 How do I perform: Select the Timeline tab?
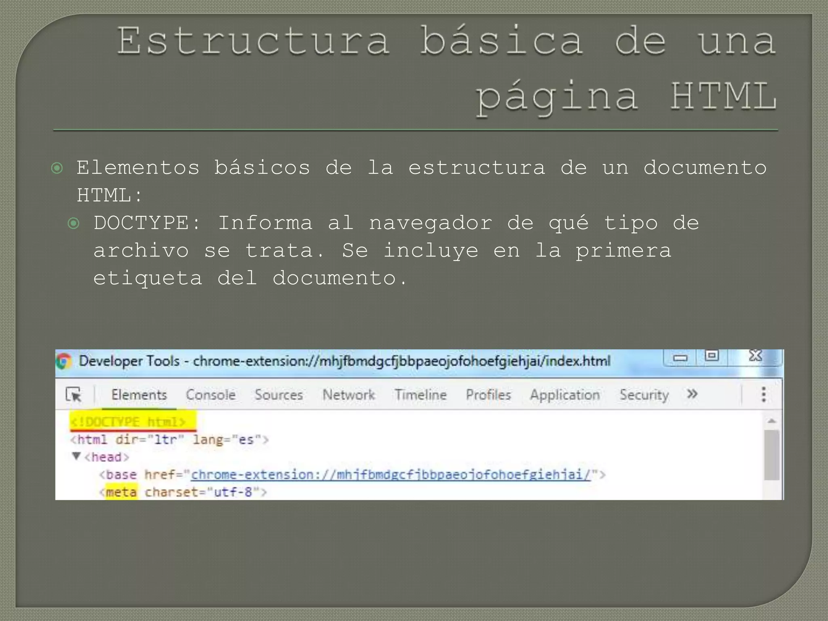(x=421, y=395)
